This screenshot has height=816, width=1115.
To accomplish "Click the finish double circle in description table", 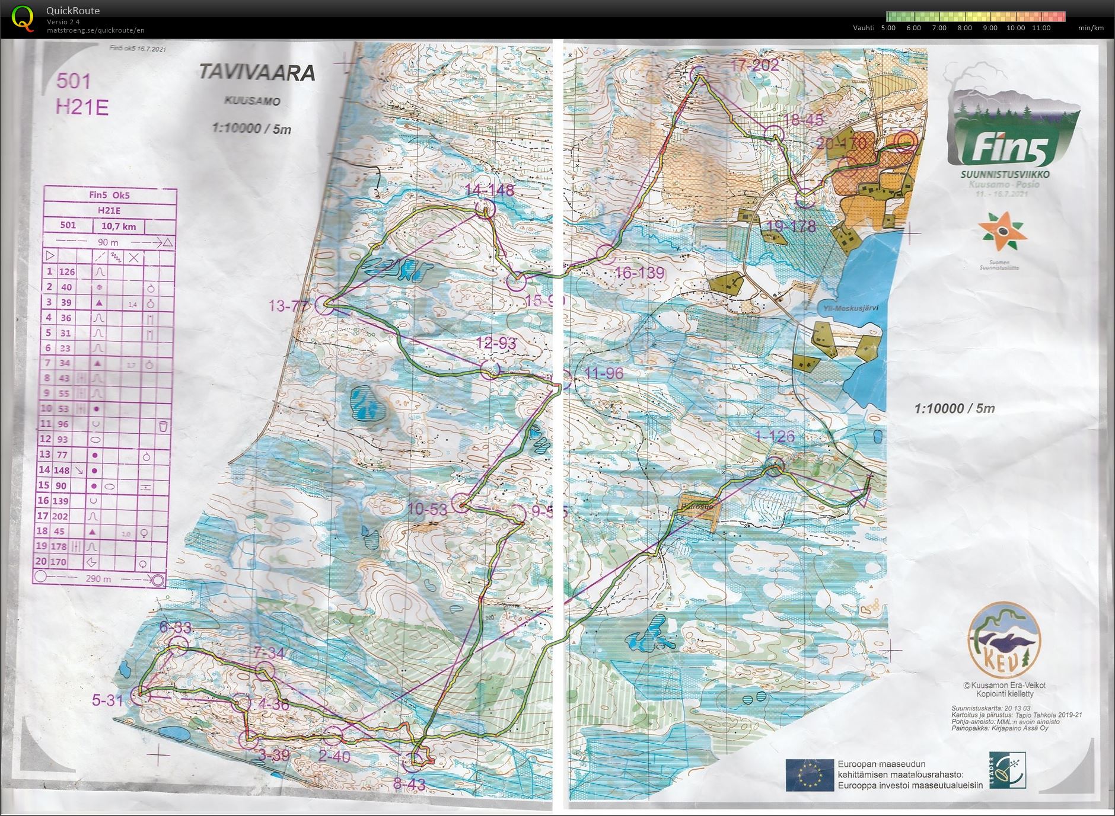I will point(158,580).
